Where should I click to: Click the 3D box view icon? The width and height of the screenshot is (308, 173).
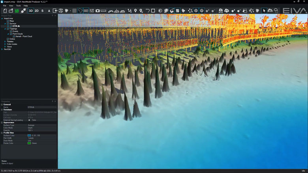tap(61, 11)
